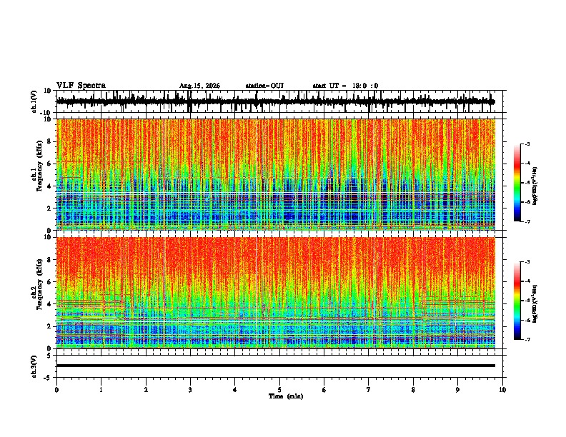Click the ch.2 spectrogram color scale bar

517,301
